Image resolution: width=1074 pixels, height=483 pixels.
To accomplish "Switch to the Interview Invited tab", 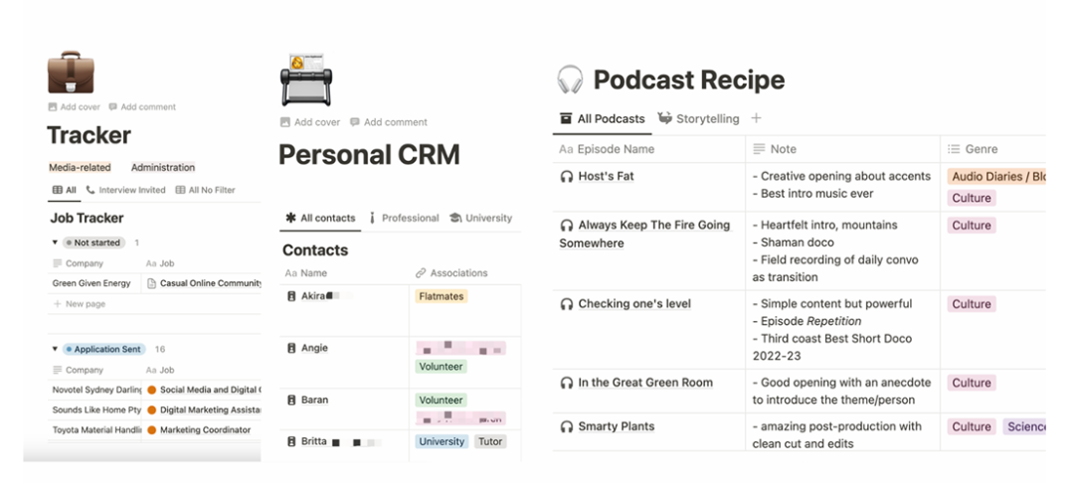I will click(x=126, y=190).
